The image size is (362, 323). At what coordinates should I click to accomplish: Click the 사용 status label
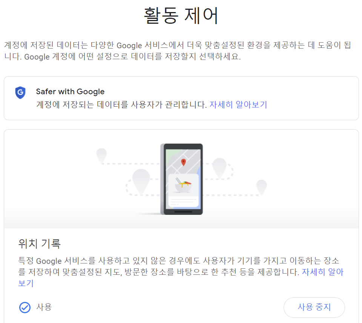tap(44, 307)
